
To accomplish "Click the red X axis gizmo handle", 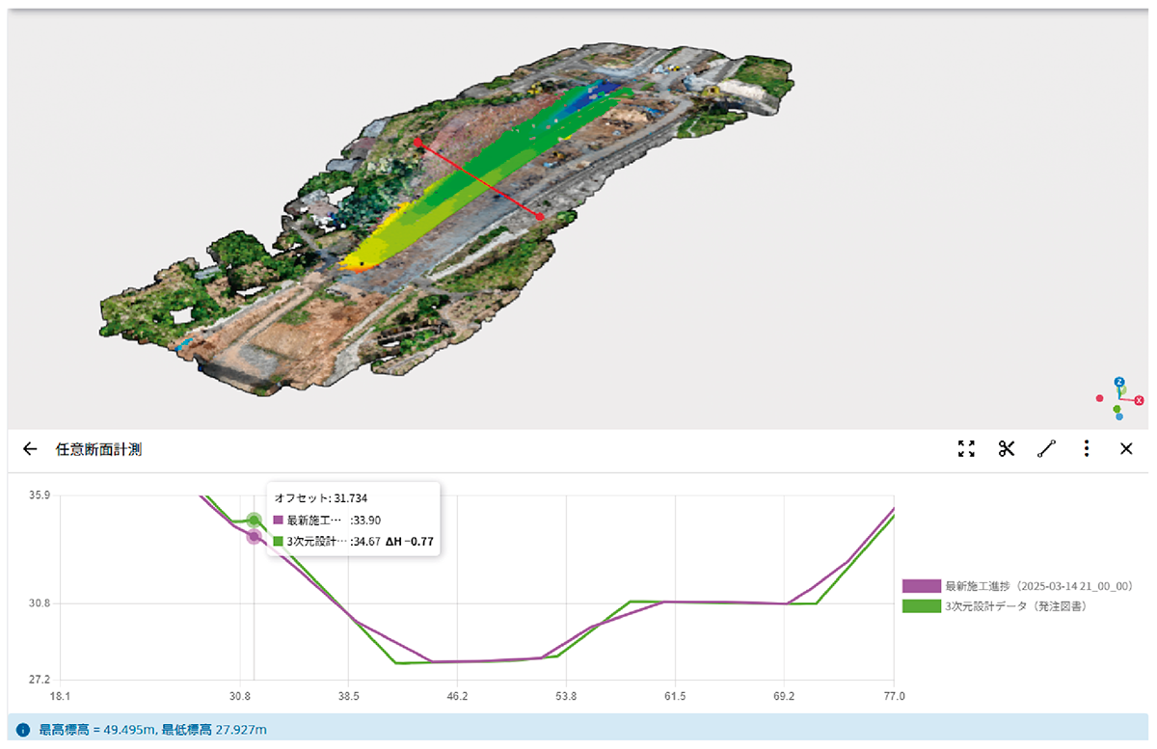I will [1139, 400].
